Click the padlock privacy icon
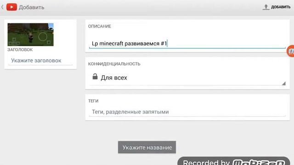The height and width of the screenshot is (165, 294). tap(95, 77)
